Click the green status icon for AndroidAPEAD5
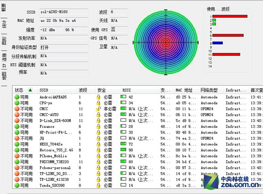263x194 pixels. pyautogui.click(x=17, y=97)
